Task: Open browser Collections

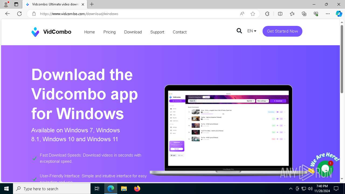Action: [304, 14]
